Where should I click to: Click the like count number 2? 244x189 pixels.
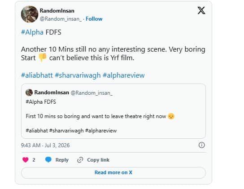coord(34,160)
